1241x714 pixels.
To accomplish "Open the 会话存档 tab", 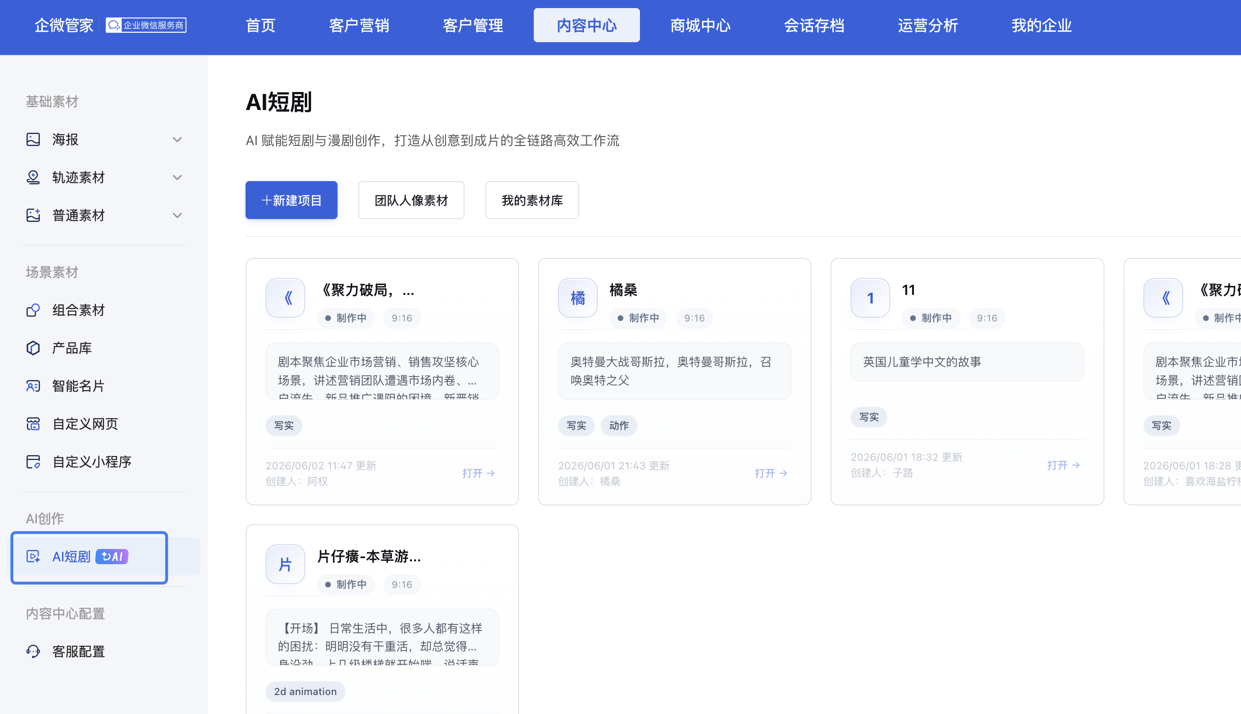I will pos(814,26).
